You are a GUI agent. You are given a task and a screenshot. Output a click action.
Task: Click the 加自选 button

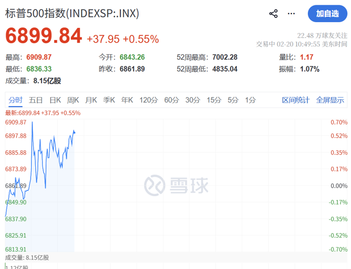327,14
